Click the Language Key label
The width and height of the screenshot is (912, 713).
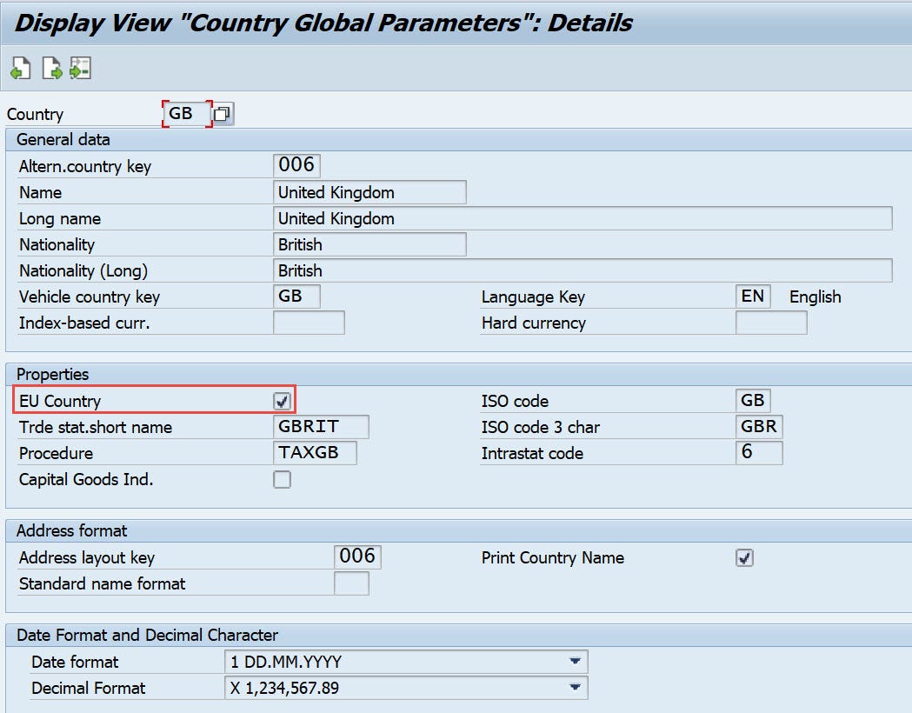click(533, 297)
